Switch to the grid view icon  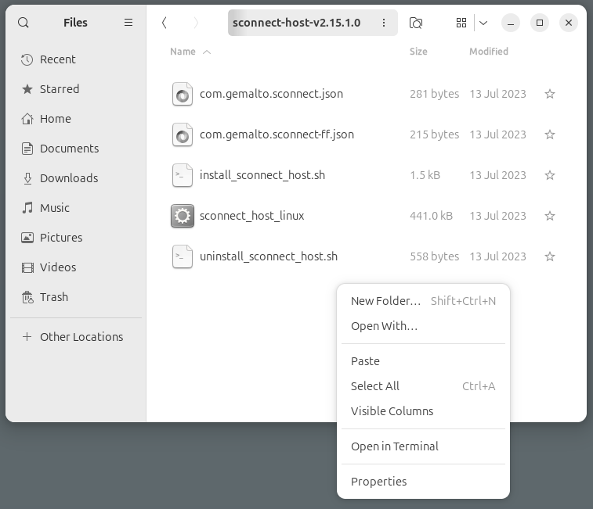pyautogui.click(x=461, y=23)
